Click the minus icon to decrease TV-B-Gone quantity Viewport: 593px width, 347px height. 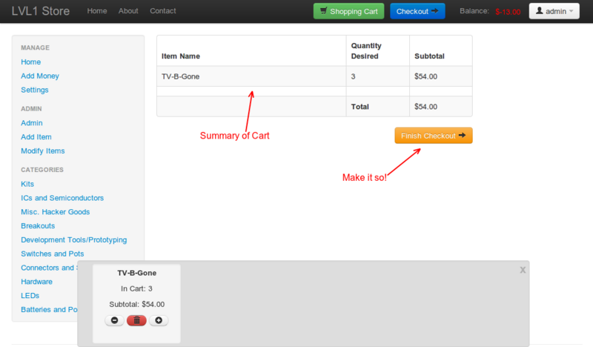[114, 320]
